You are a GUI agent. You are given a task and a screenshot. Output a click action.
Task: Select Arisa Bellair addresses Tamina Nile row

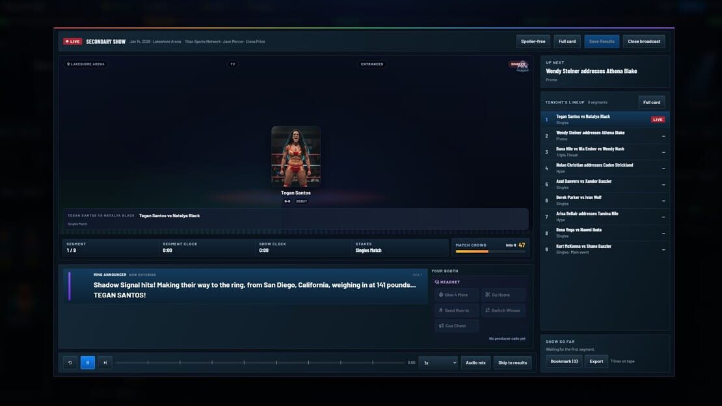tap(605, 217)
